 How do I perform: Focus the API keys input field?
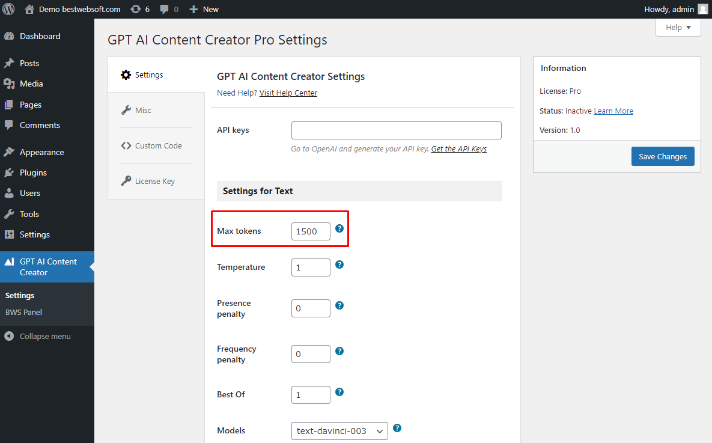coord(397,130)
